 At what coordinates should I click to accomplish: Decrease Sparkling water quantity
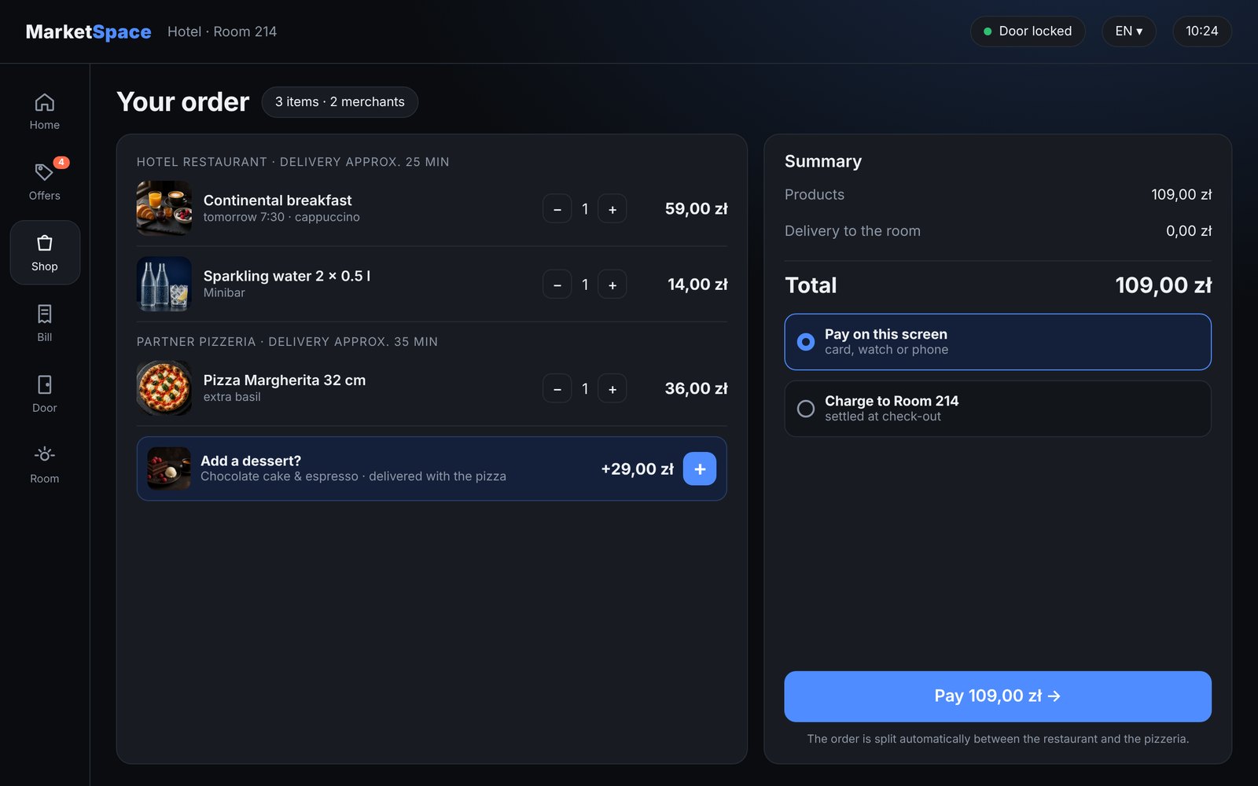point(557,285)
